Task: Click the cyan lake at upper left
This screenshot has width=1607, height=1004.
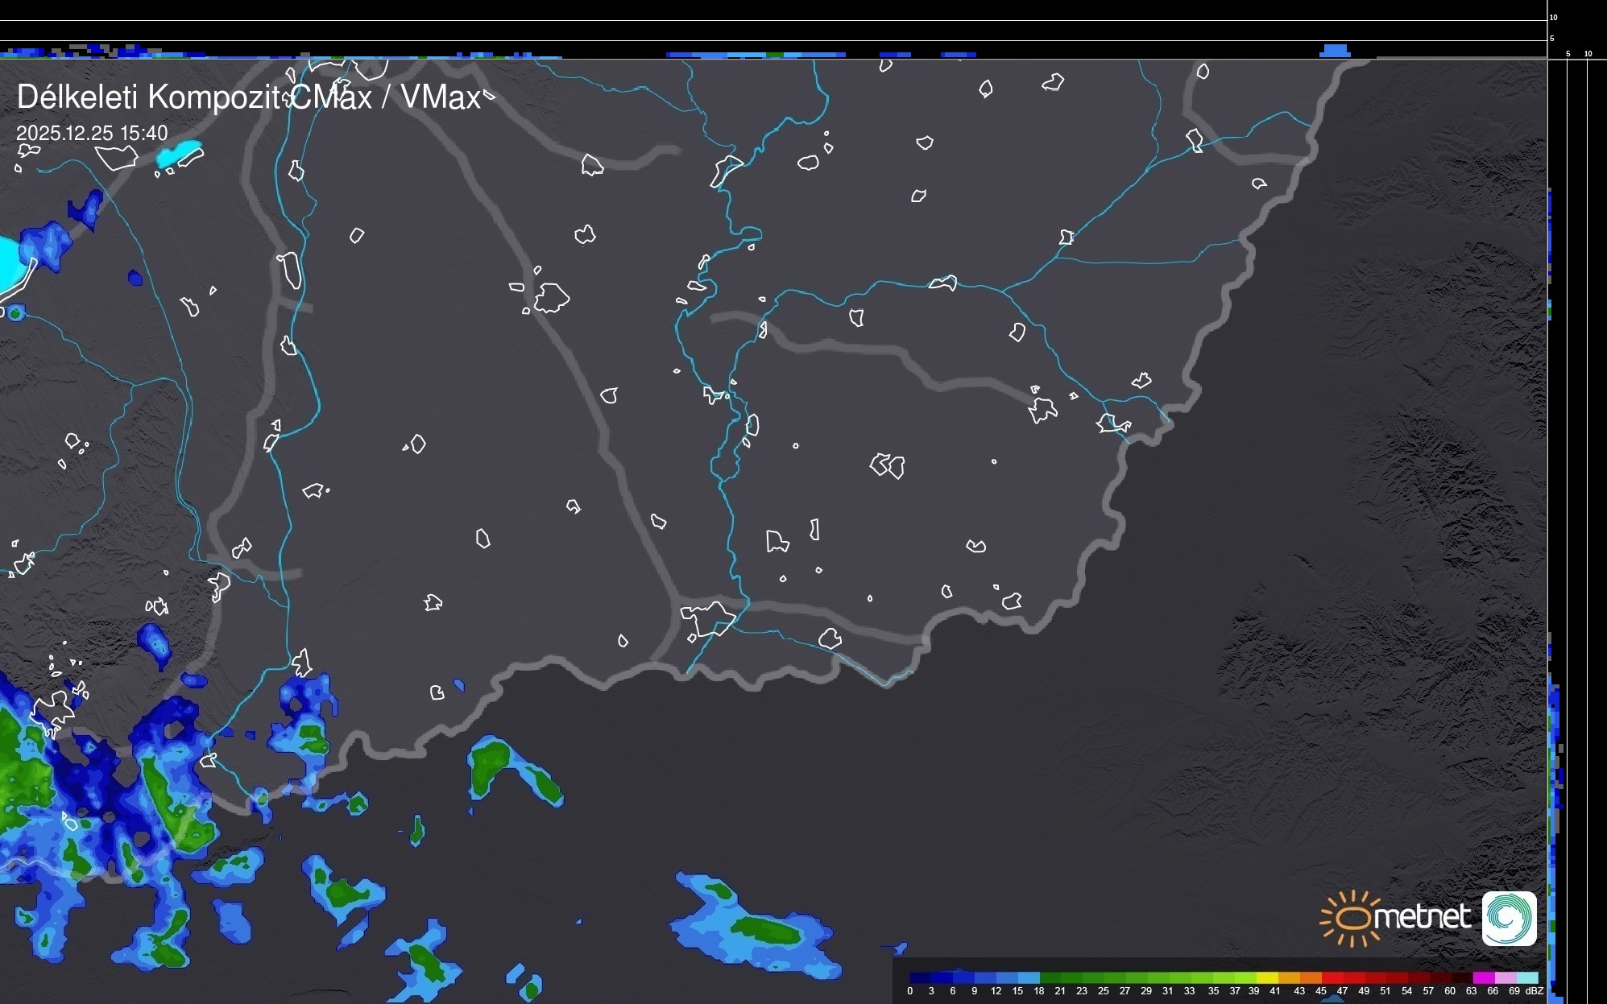Action: [179, 153]
